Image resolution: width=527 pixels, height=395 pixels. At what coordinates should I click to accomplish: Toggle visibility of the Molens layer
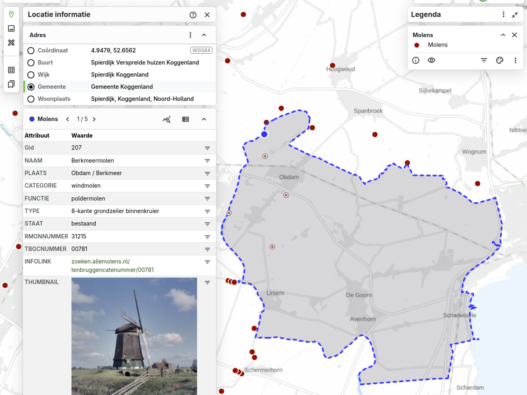coord(431,61)
